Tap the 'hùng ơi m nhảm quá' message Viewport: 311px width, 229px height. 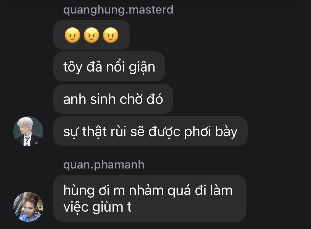[150, 198]
